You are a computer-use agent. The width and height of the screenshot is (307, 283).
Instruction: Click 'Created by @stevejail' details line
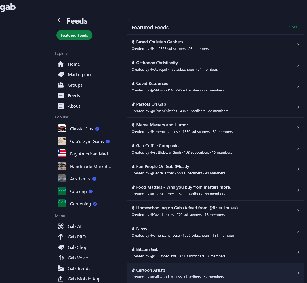tap(174, 69)
